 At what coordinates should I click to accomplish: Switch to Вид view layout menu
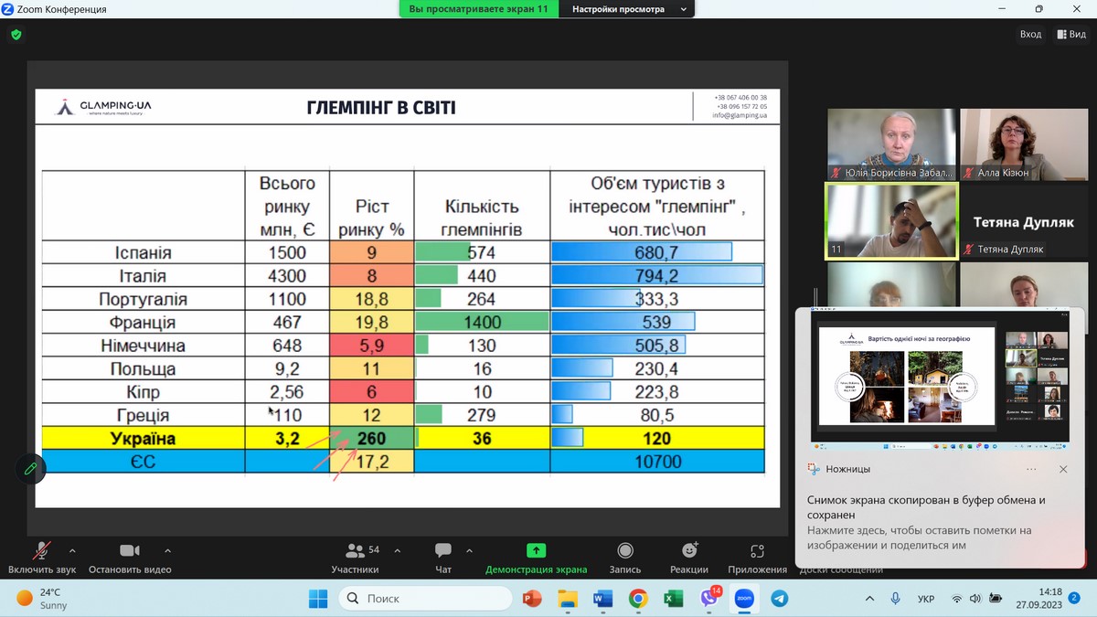point(1070,35)
